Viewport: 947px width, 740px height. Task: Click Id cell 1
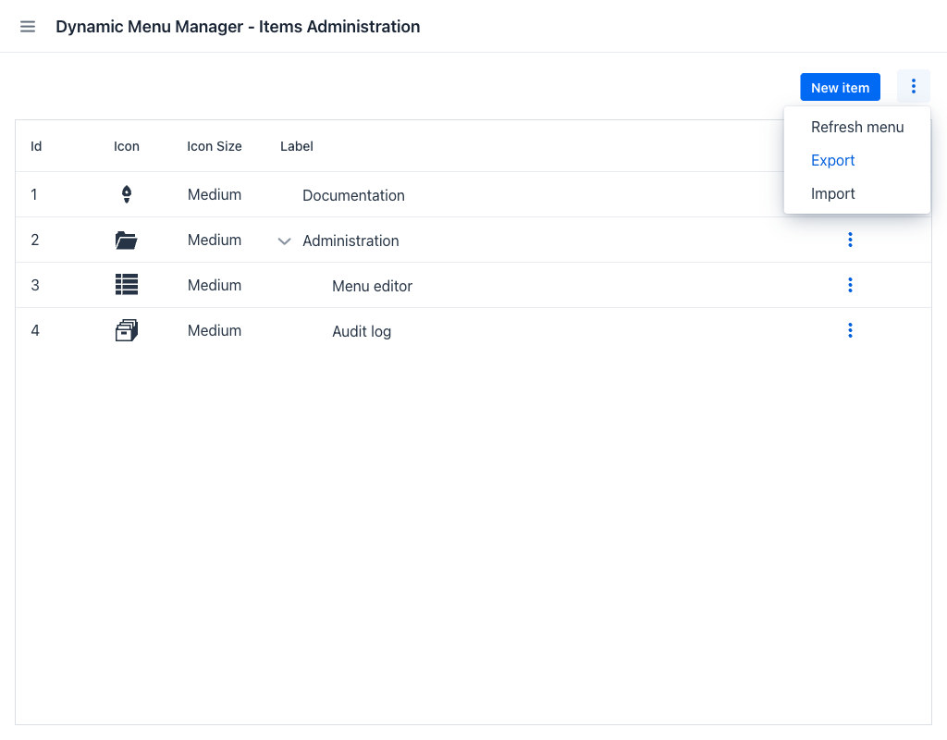click(x=34, y=194)
